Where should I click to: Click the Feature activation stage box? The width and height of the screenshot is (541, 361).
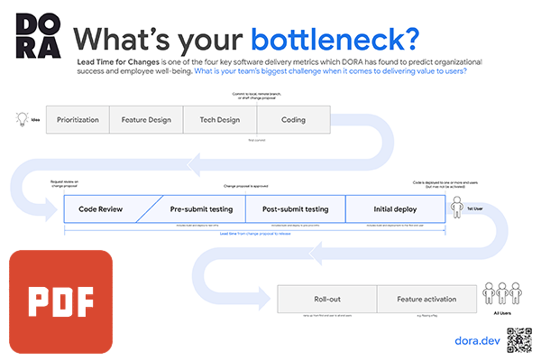[424, 299]
